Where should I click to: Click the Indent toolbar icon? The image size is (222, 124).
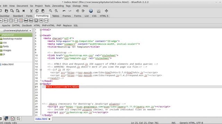[x=83, y=11]
